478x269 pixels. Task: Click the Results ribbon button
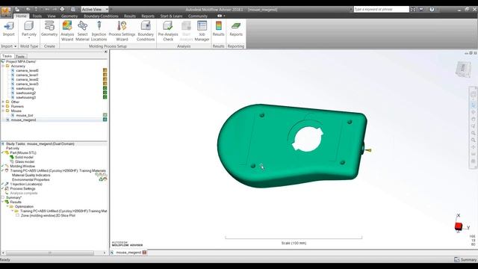219,29
